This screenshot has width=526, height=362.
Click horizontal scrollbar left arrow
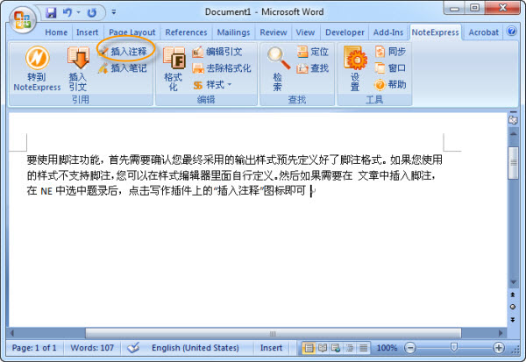[12, 333]
